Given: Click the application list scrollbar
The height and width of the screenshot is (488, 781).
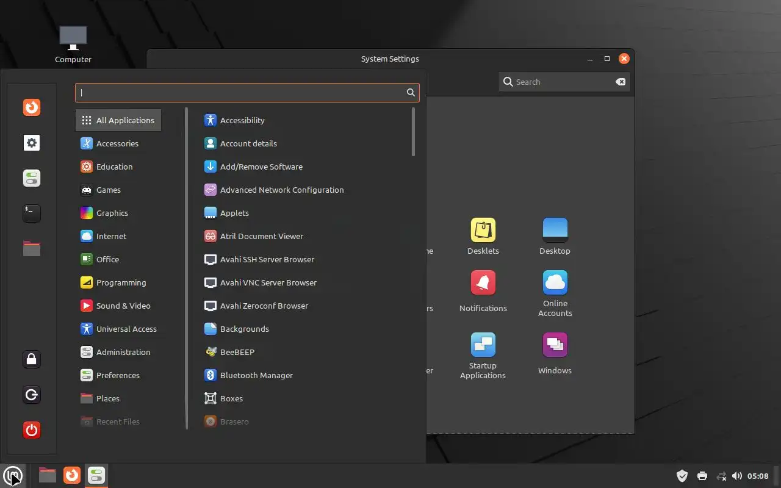Looking at the screenshot, I should tap(413, 132).
